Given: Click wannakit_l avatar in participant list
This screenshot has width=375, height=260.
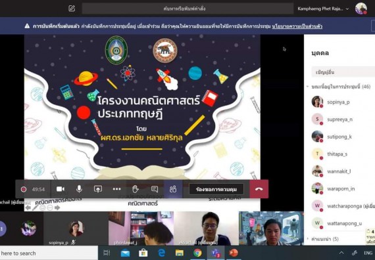Looking at the screenshot, I should [317, 171].
